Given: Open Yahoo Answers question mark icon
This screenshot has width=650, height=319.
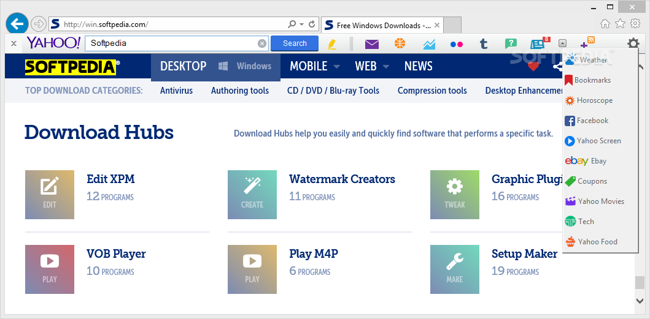Looking at the screenshot, I should (511, 43).
